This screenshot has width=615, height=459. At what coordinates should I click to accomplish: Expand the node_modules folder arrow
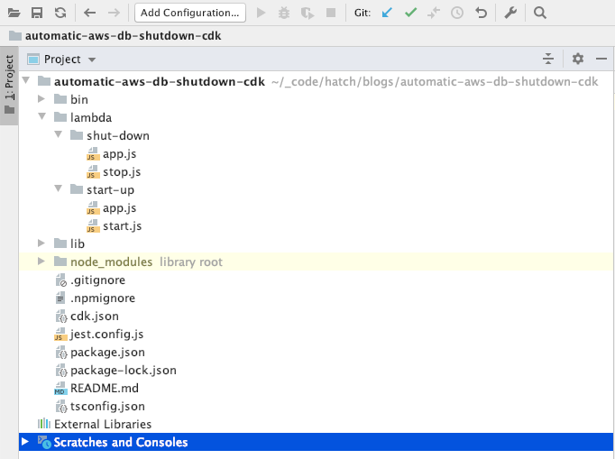click(x=41, y=262)
